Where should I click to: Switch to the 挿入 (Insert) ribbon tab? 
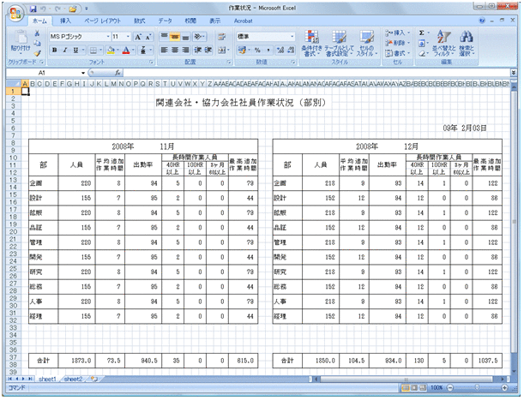click(65, 21)
